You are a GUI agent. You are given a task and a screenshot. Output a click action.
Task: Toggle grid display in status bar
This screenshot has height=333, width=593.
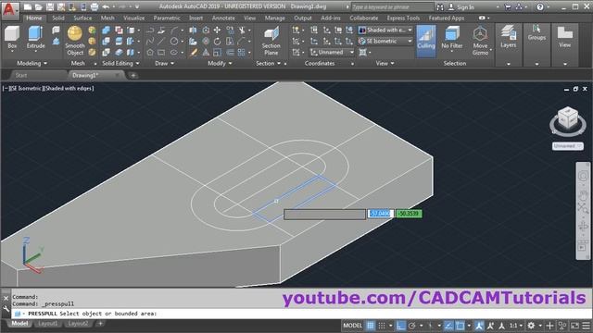[x=371, y=326]
